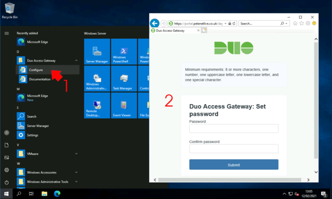
Task: Open Server Manager in the app list
Action: coord(48,126)
